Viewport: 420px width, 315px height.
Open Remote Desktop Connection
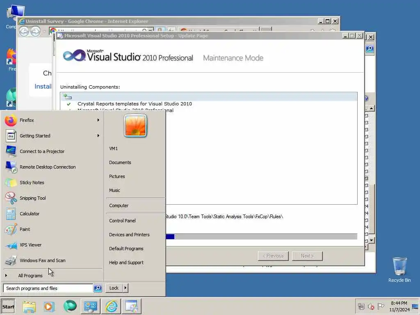(52, 167)
